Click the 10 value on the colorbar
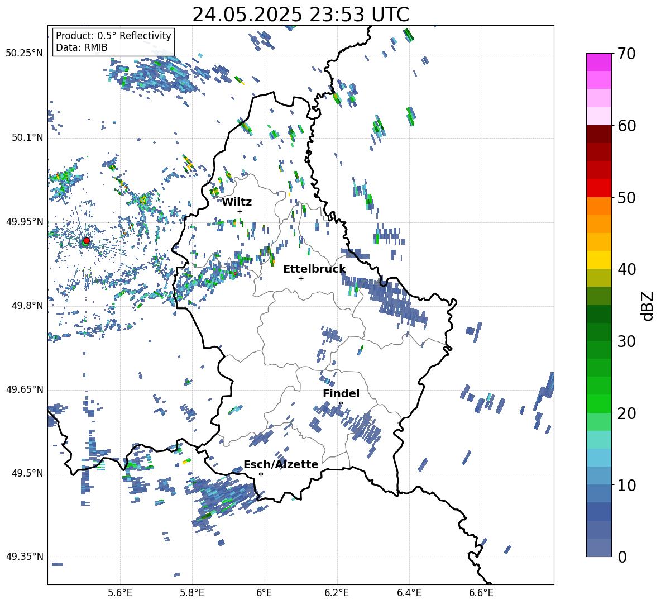The image size is (661, 604). [x=626, y=485]
